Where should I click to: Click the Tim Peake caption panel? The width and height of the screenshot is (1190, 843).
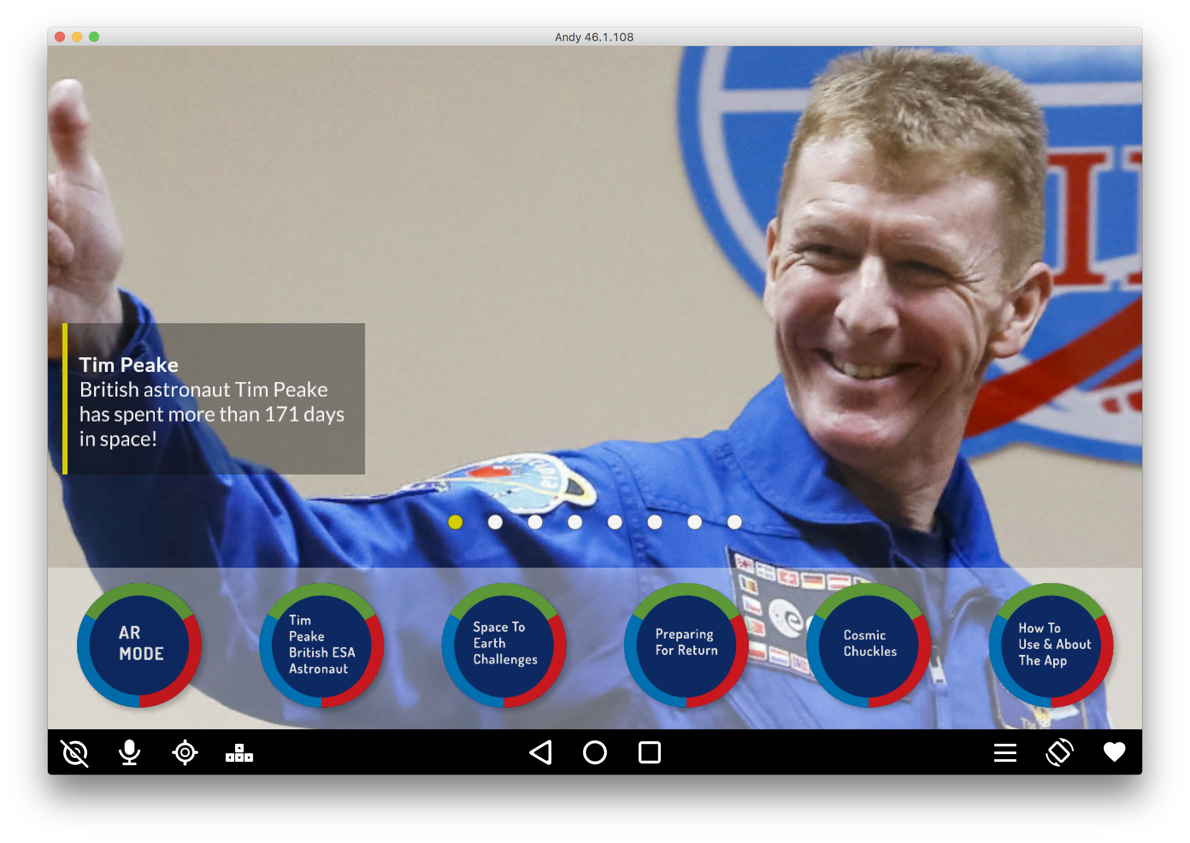(x=213, y=399)
